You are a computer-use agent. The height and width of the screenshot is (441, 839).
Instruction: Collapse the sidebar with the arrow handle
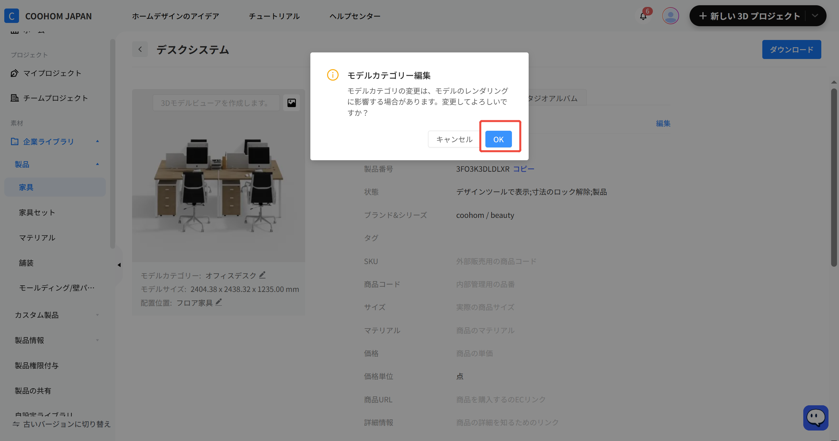click(x=119, y=265)
